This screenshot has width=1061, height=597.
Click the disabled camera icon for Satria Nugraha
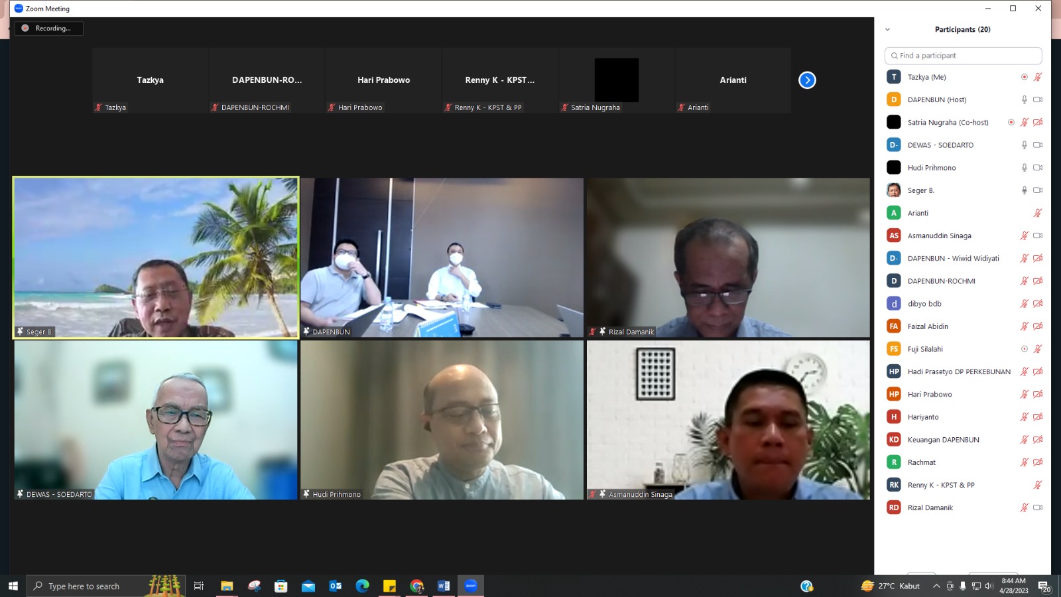coord(1038,122)
